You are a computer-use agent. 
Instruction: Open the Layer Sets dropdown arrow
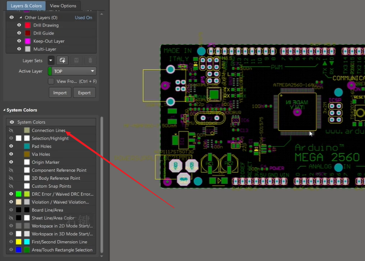pos(50,60)
